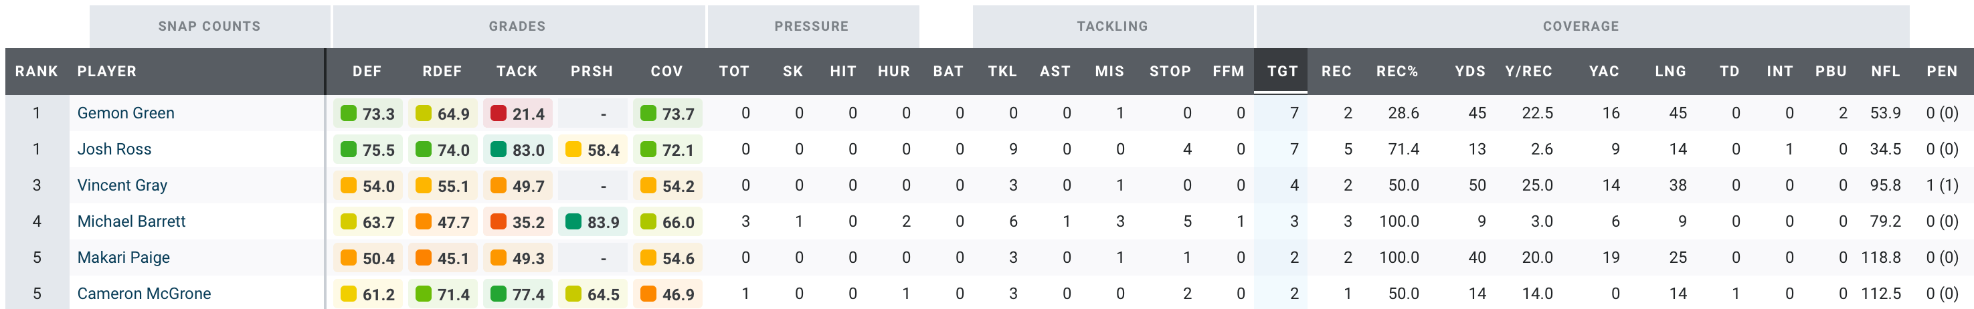Sort by PLAYER column header
This screenshot has height=309, width=1974.
pyautogui.click(x=106, y=72)
